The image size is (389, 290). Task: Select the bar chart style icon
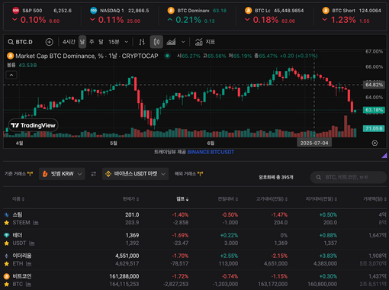(x=142, y=42)
